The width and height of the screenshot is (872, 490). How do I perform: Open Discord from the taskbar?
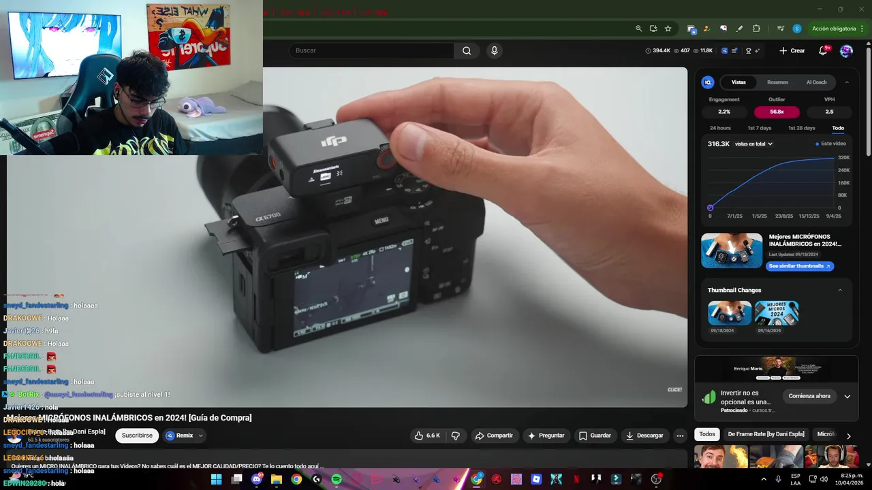click(257, 479)
